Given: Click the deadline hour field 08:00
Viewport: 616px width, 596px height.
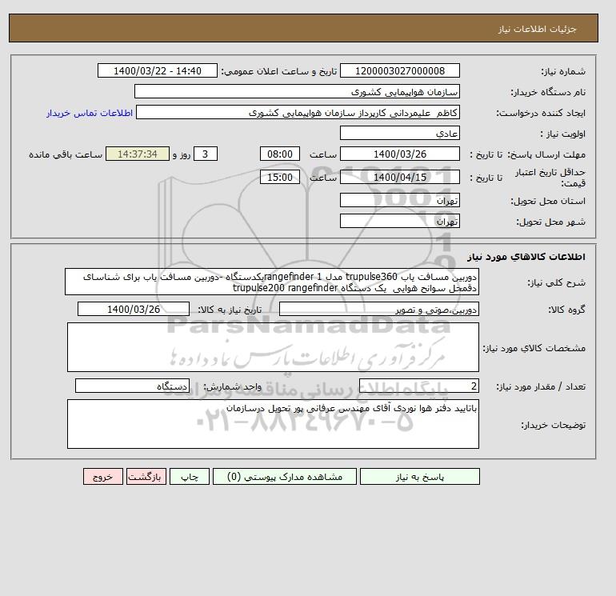Looking at the screenshot, I should (280, 154).
